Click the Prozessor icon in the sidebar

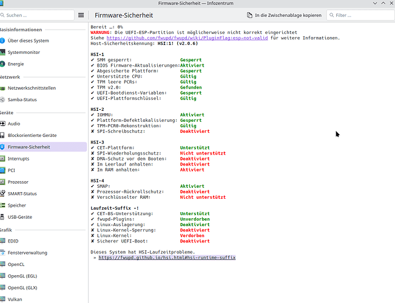[2, 182]
